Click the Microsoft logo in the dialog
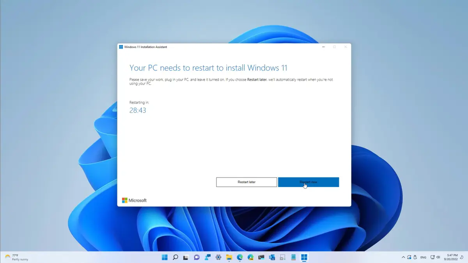The image size is (468, 263). (x=134, y=200)
